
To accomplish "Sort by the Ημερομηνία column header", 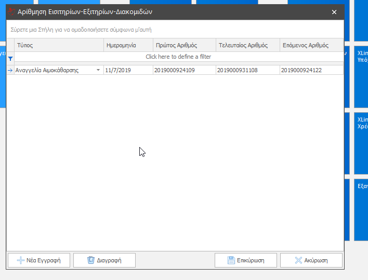I will tap(128, 45).
